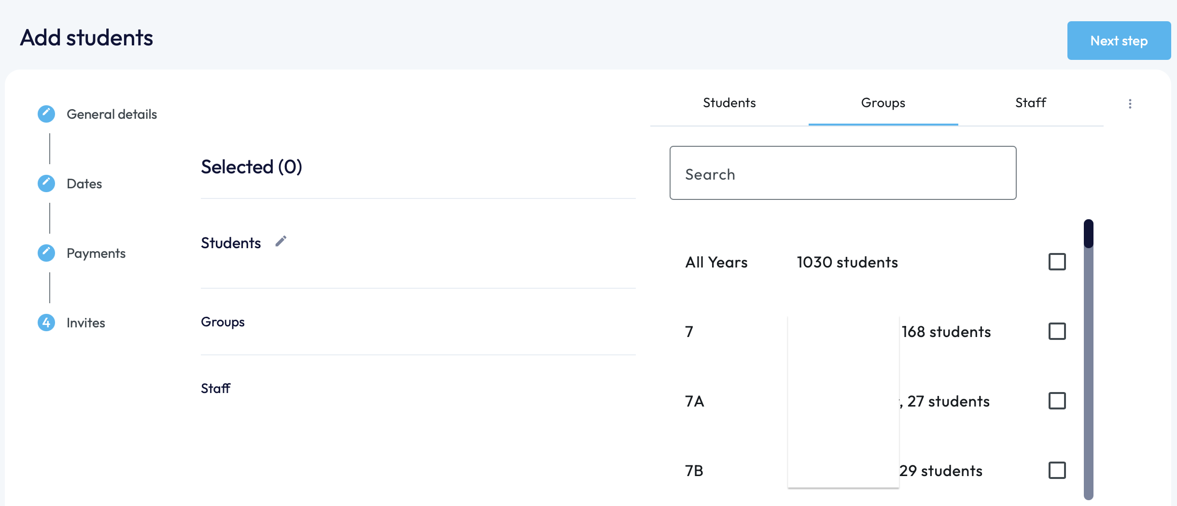Click the Dates step pencil icon
This screenshot has height=506, width=1177.
click(46, 183)
